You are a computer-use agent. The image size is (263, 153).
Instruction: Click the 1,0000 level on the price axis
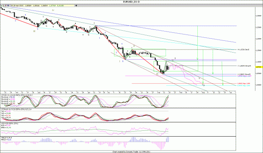click(x=258, y=85)
